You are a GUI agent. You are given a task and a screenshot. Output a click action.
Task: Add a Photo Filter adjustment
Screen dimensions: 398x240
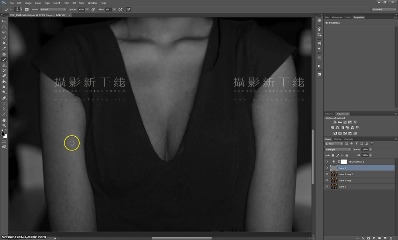347,128
